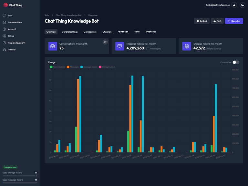Open the Power-ups tab
Viewport: 248px width, 186px height.
123,32
